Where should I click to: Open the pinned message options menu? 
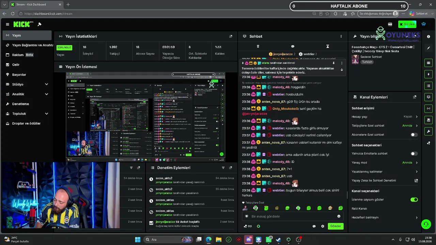tap(342, 63)
